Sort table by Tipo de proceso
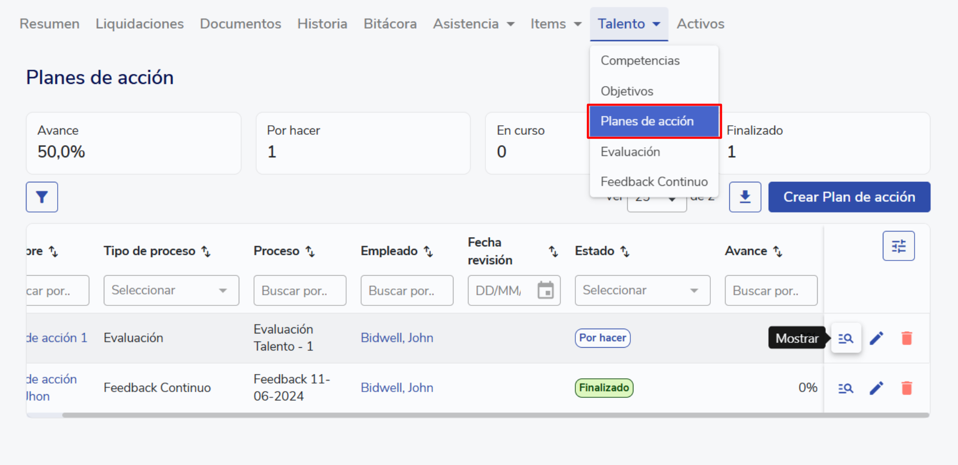This screenshot has width=958, height=465. [206, 252]
